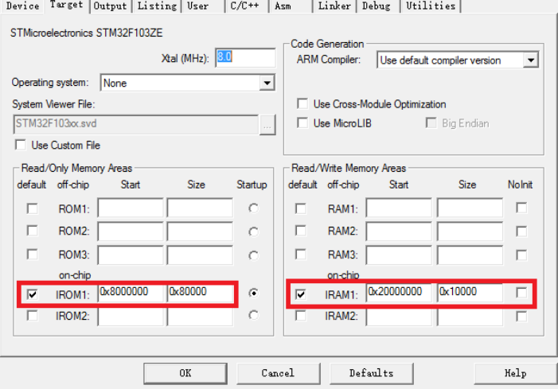Click the STM32F103xx.svd file field

tap(135, 124)
